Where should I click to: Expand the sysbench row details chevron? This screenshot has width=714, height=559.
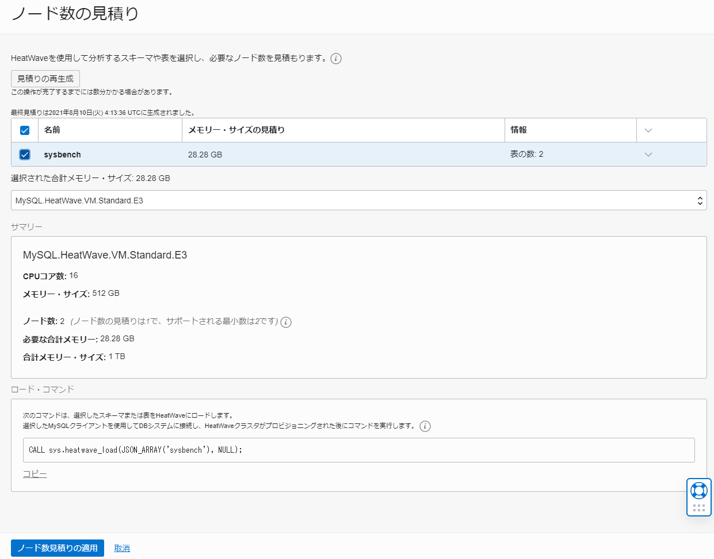click(648, 155)
